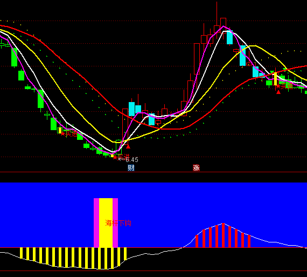Select the big green candle at far left
The image size is (307, 277).
click(x=15, y=57)
